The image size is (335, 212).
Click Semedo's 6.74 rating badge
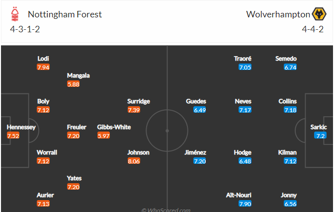290,67
